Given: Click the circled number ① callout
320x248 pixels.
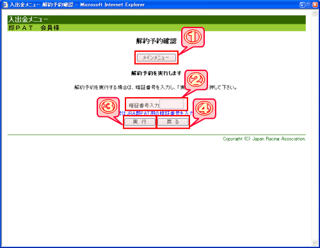Looking at the screenshot, I should click(x=193, y=36).
